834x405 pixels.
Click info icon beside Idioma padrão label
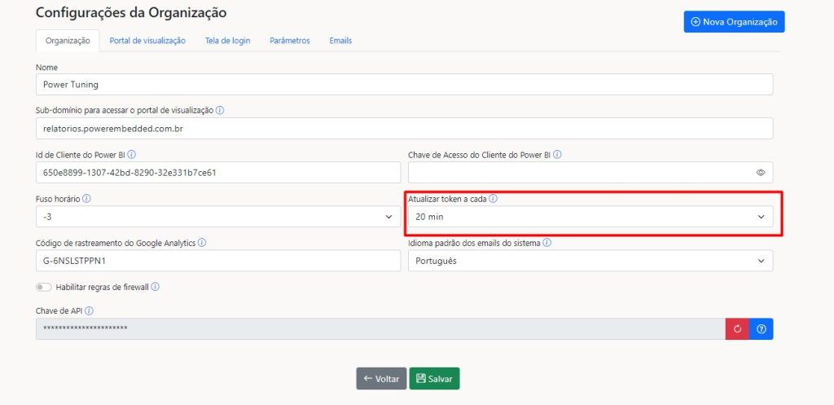click(547, 242)
